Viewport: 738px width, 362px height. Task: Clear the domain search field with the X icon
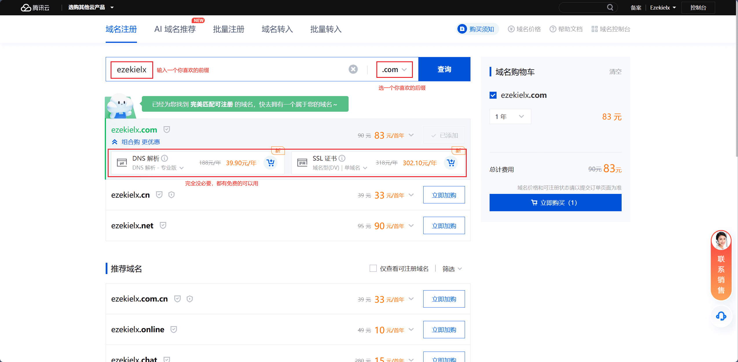(x=353, y=69)
